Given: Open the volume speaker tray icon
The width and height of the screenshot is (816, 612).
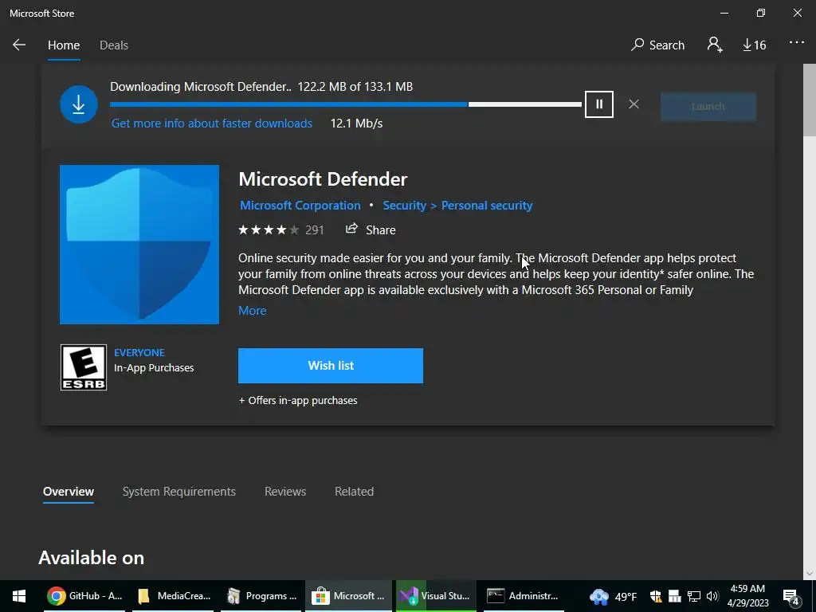Looking at the screenshot, I should (712, 596).
